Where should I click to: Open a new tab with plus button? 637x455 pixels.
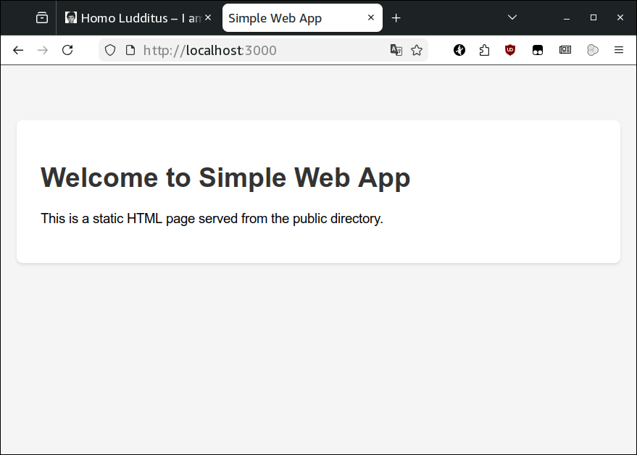coord(396,18)
